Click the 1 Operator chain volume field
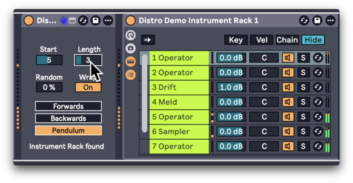This screenshot has width=353, height=183. (x=231, y=58)
